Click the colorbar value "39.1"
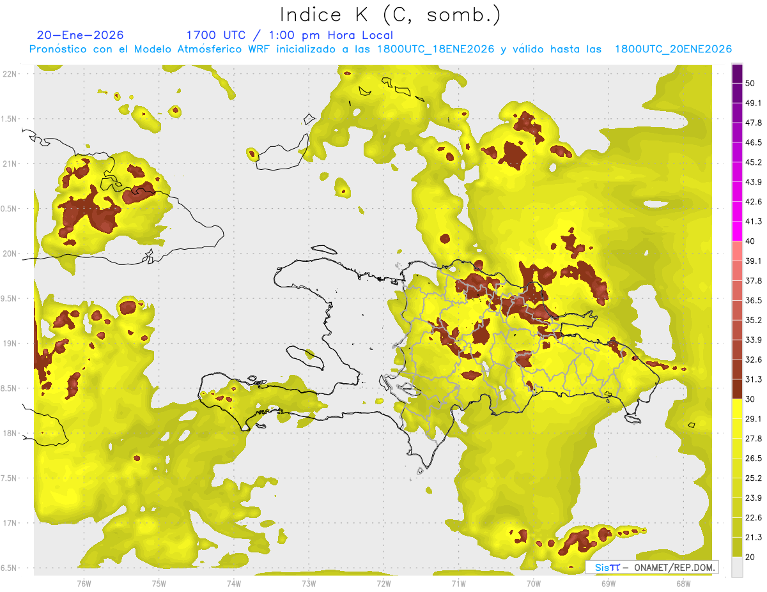The width and height of the screenshot is (767, 592). pyautogui.click(x=754, y=261)
